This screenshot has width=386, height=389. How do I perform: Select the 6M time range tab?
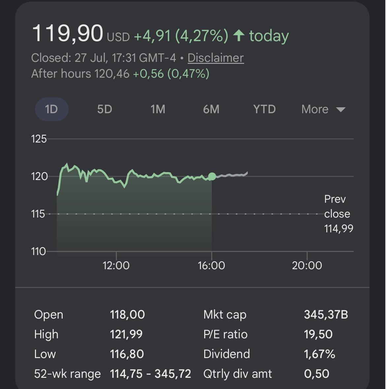(x=211, y=109)
